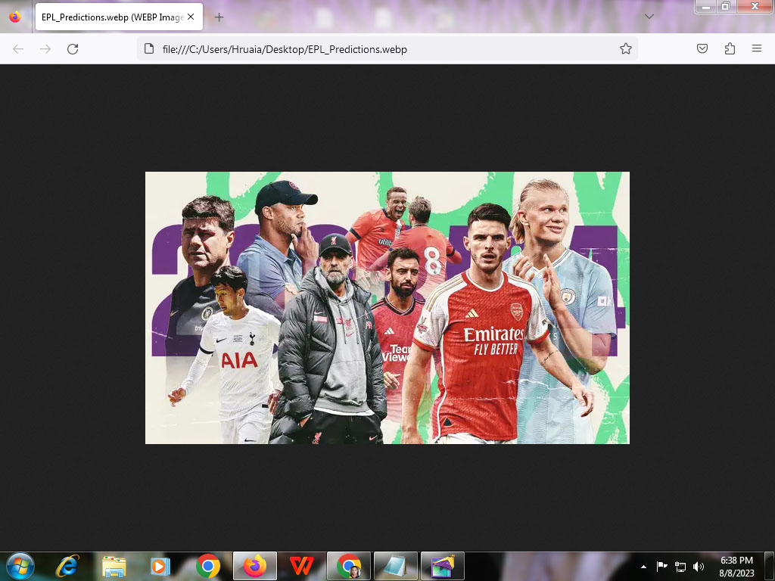Bookmark this page with the star icon
The height and width of the screenshot is (581, 775).
click(x=625, y=49)
